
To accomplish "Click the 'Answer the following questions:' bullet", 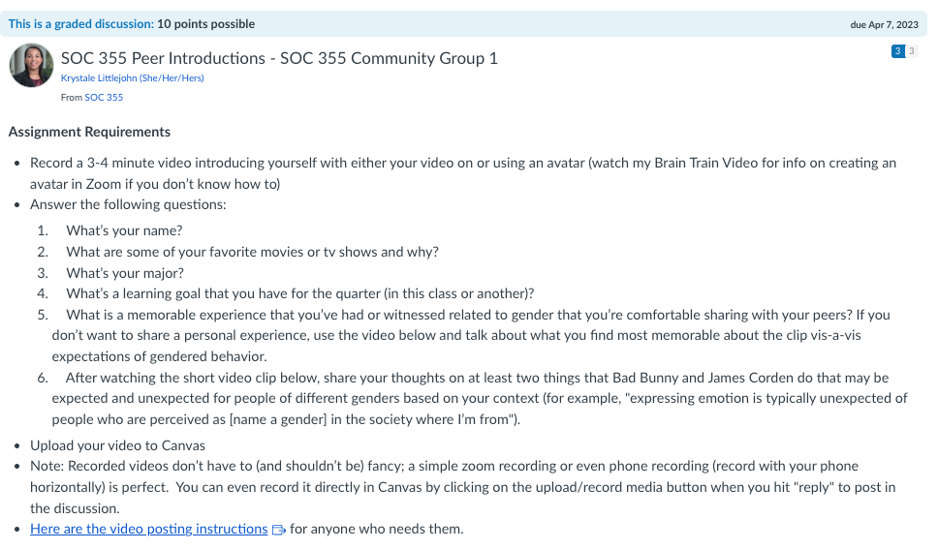I will [x=128, y=204].
